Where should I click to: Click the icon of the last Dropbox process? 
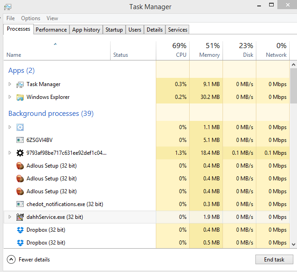click(20, 243)
